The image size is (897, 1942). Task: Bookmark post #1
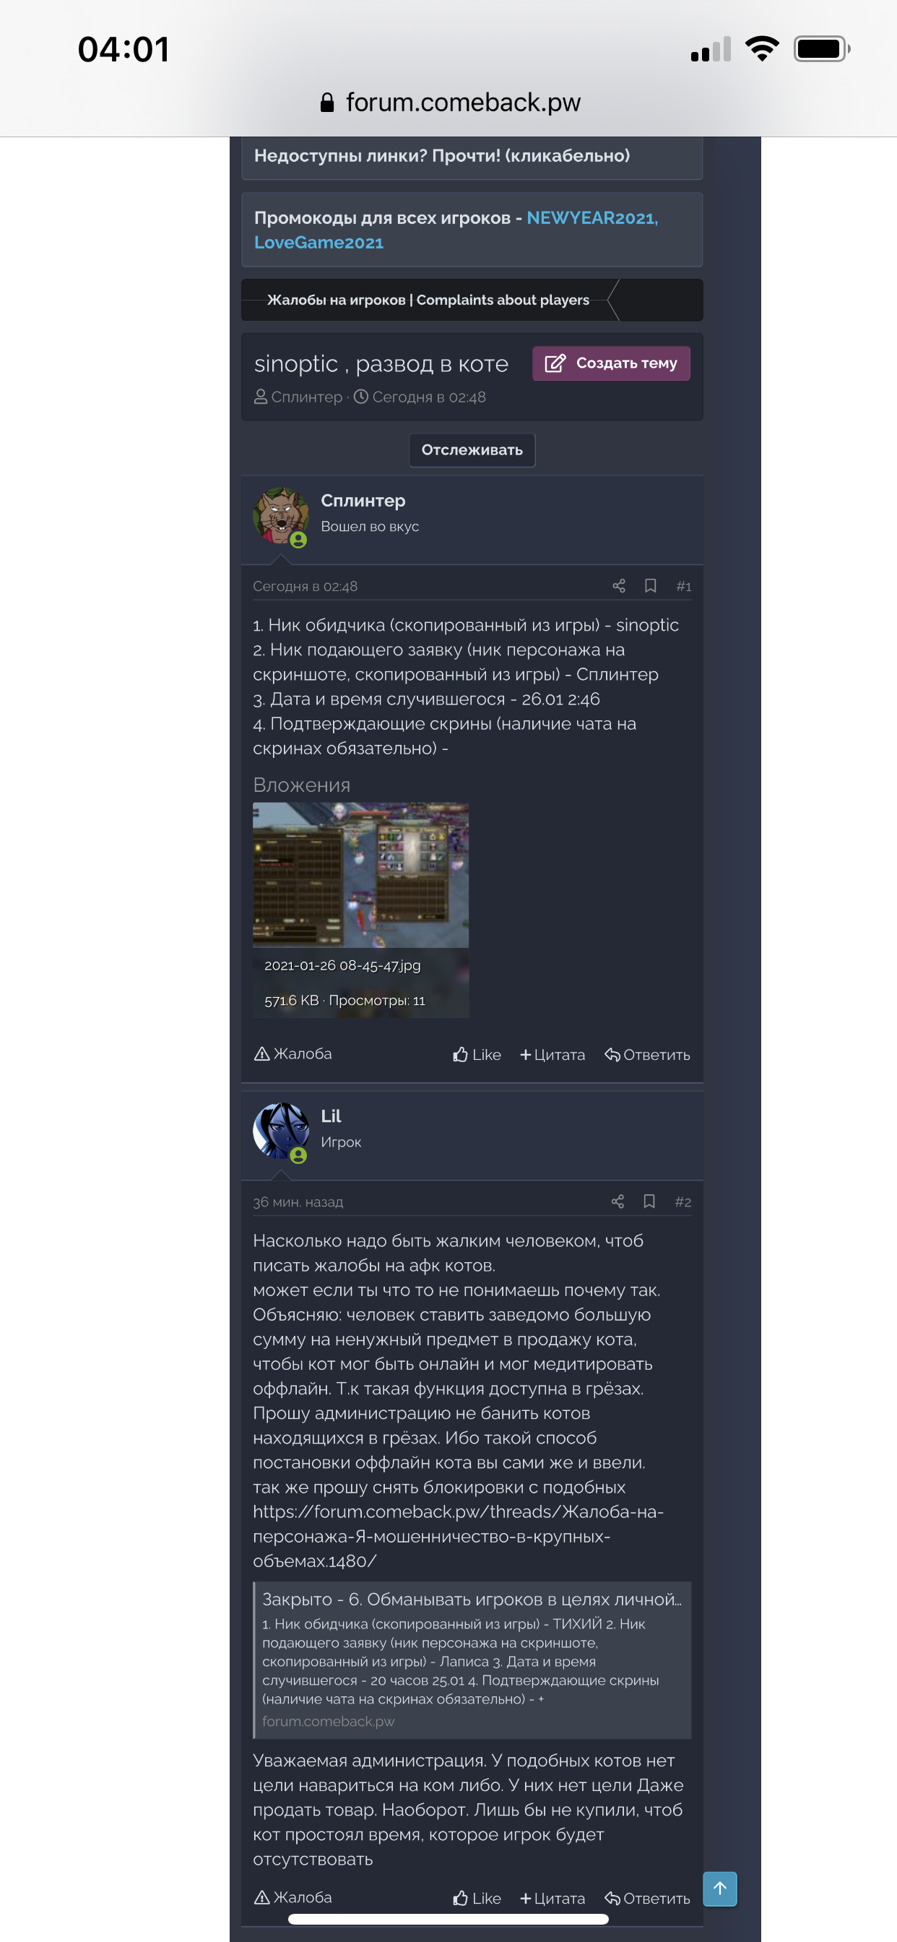click(x=651, y=586)
